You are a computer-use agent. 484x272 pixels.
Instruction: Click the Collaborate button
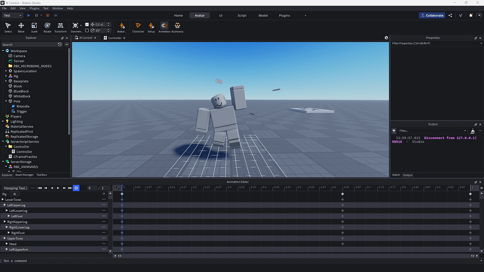(432, 16)
